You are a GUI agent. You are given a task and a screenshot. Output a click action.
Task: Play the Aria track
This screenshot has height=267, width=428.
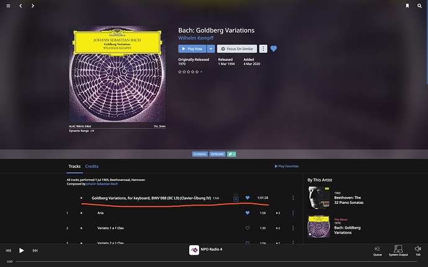coord(81,213)
